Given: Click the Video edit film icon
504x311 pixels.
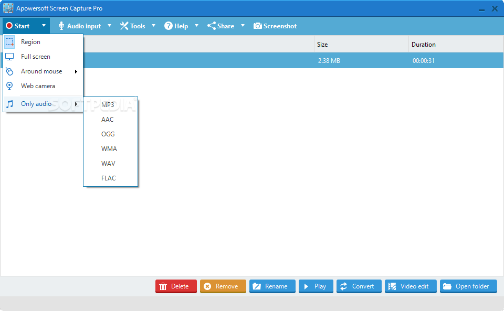Looking at the screenshot, I should (392, 286).
